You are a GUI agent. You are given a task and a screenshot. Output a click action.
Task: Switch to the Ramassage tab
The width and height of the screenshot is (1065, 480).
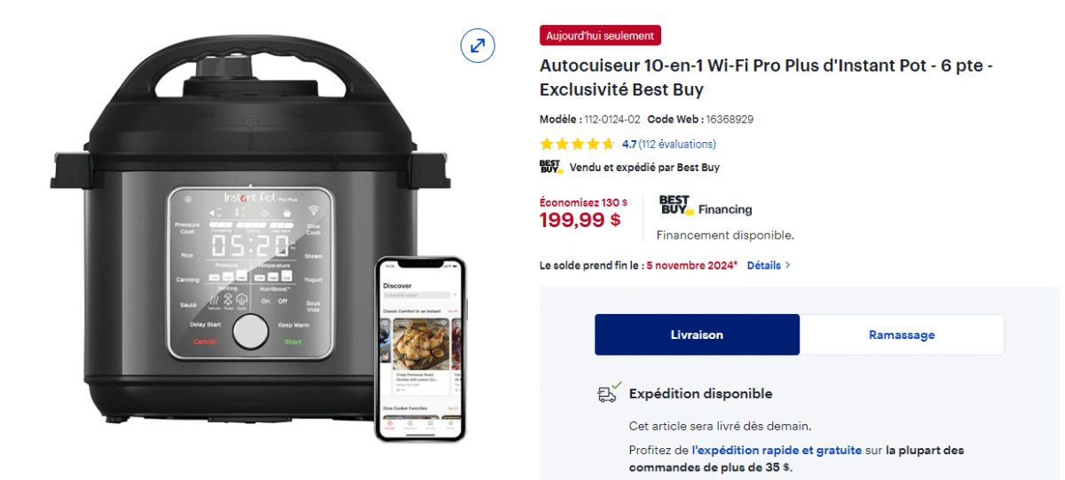coord(902,334)
